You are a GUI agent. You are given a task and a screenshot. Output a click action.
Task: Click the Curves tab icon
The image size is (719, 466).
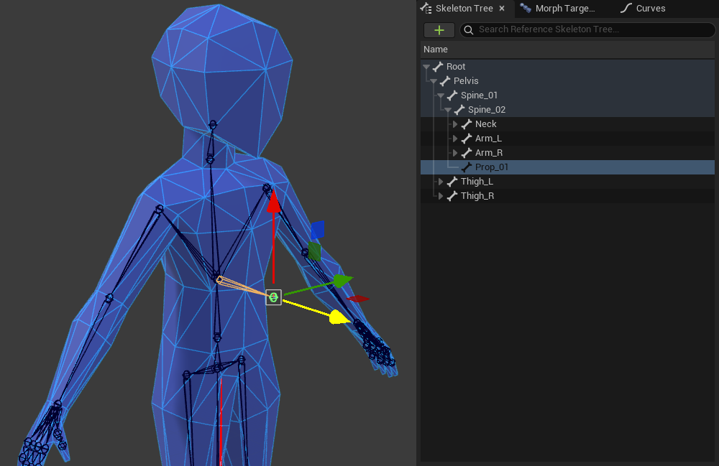coord(626,9)
